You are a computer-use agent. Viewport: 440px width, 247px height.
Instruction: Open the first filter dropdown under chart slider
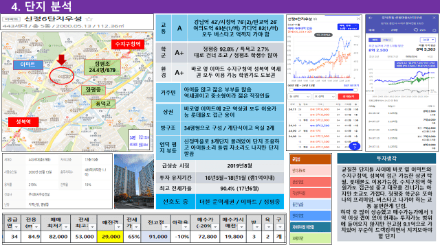point(300,97)
